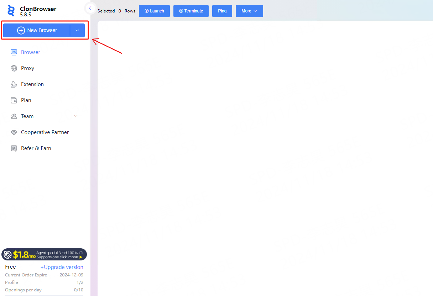Launch selected browser profiles
The width and height of the screenshot is (433, 296).
[154, 11]
